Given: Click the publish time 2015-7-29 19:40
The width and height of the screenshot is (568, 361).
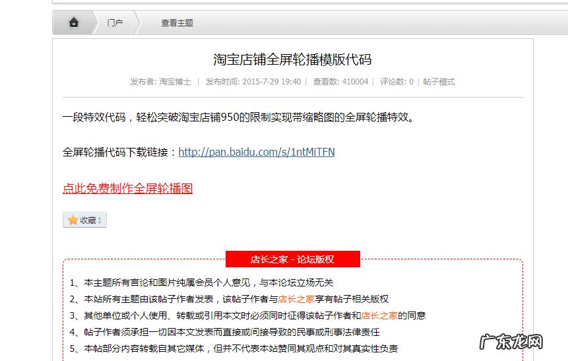Looking at the screenshot, I should (x=272, y=82).
